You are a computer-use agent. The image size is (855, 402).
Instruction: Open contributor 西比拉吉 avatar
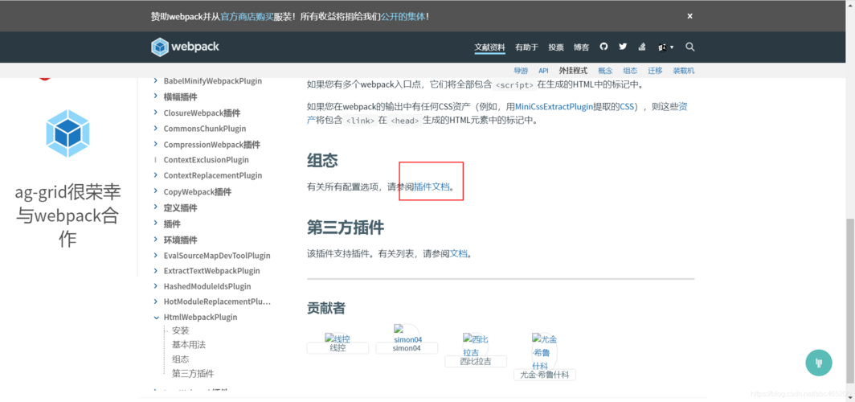[x=476, y=345]
